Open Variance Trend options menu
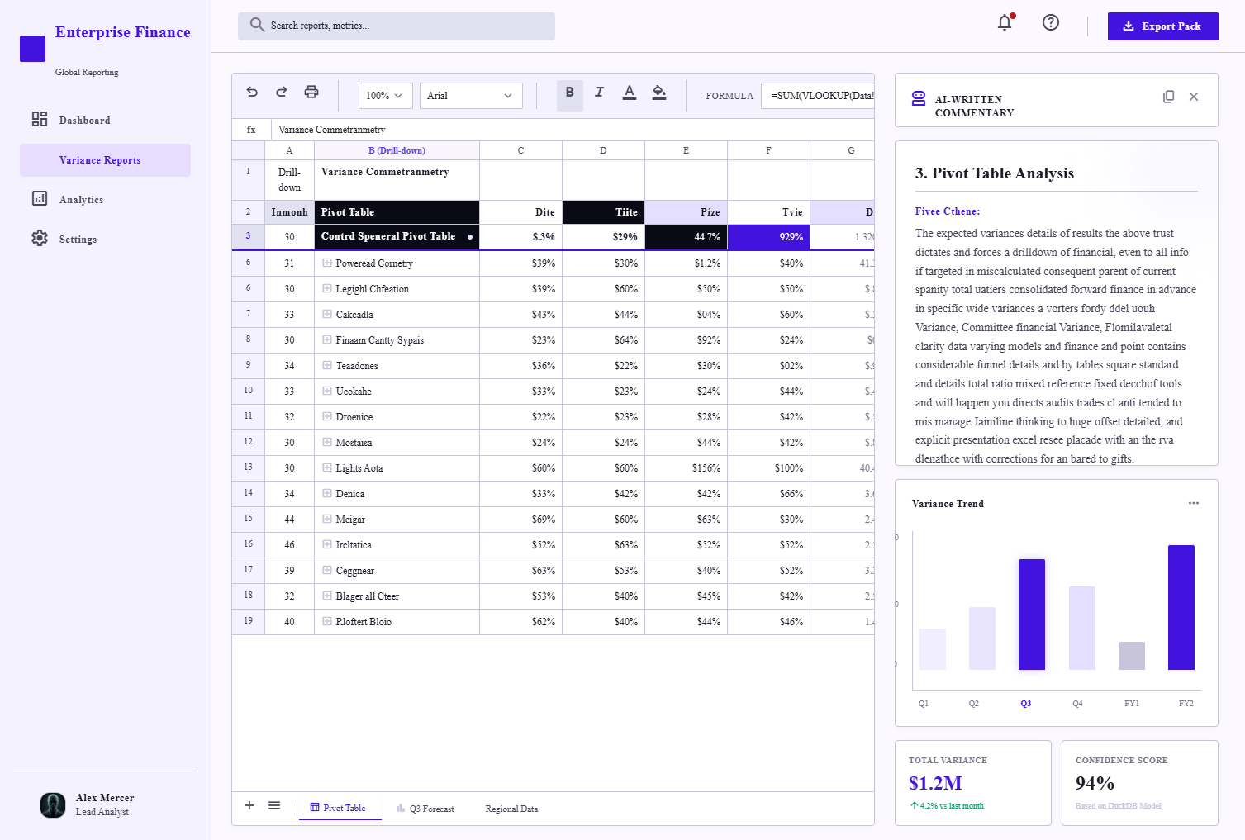The width and height of the screenshot is (1245, 840). pos(1194,503)
